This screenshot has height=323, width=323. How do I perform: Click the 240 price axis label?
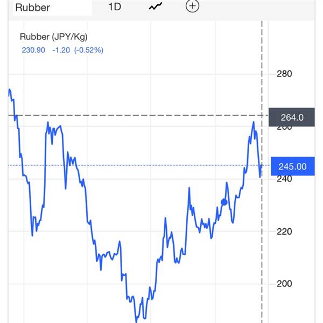[x=284, y=179]
